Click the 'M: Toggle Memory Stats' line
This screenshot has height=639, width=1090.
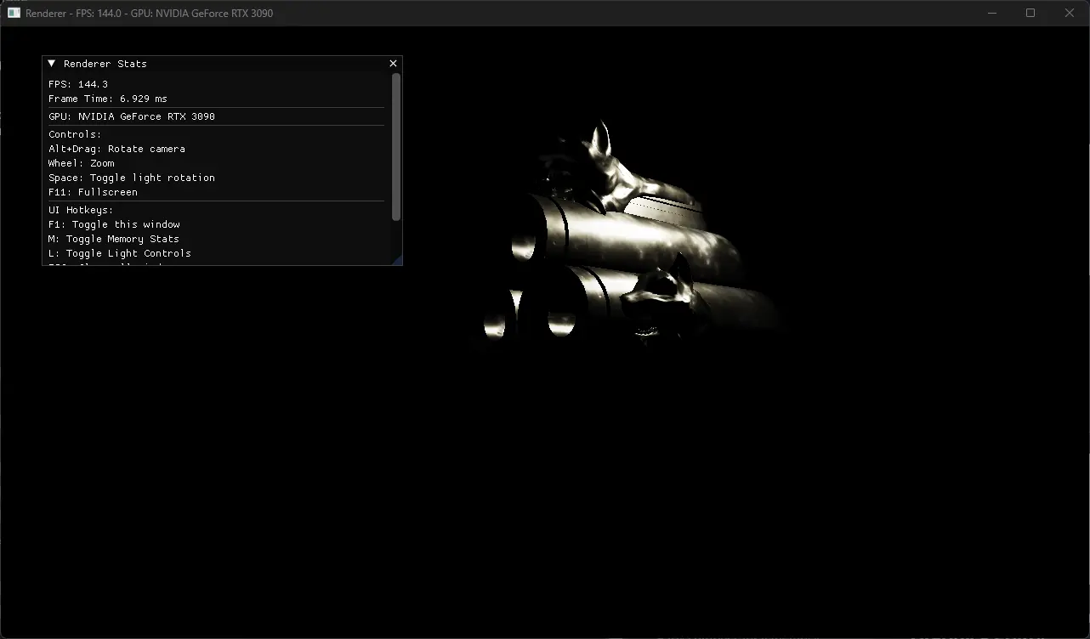click(114, 239)
